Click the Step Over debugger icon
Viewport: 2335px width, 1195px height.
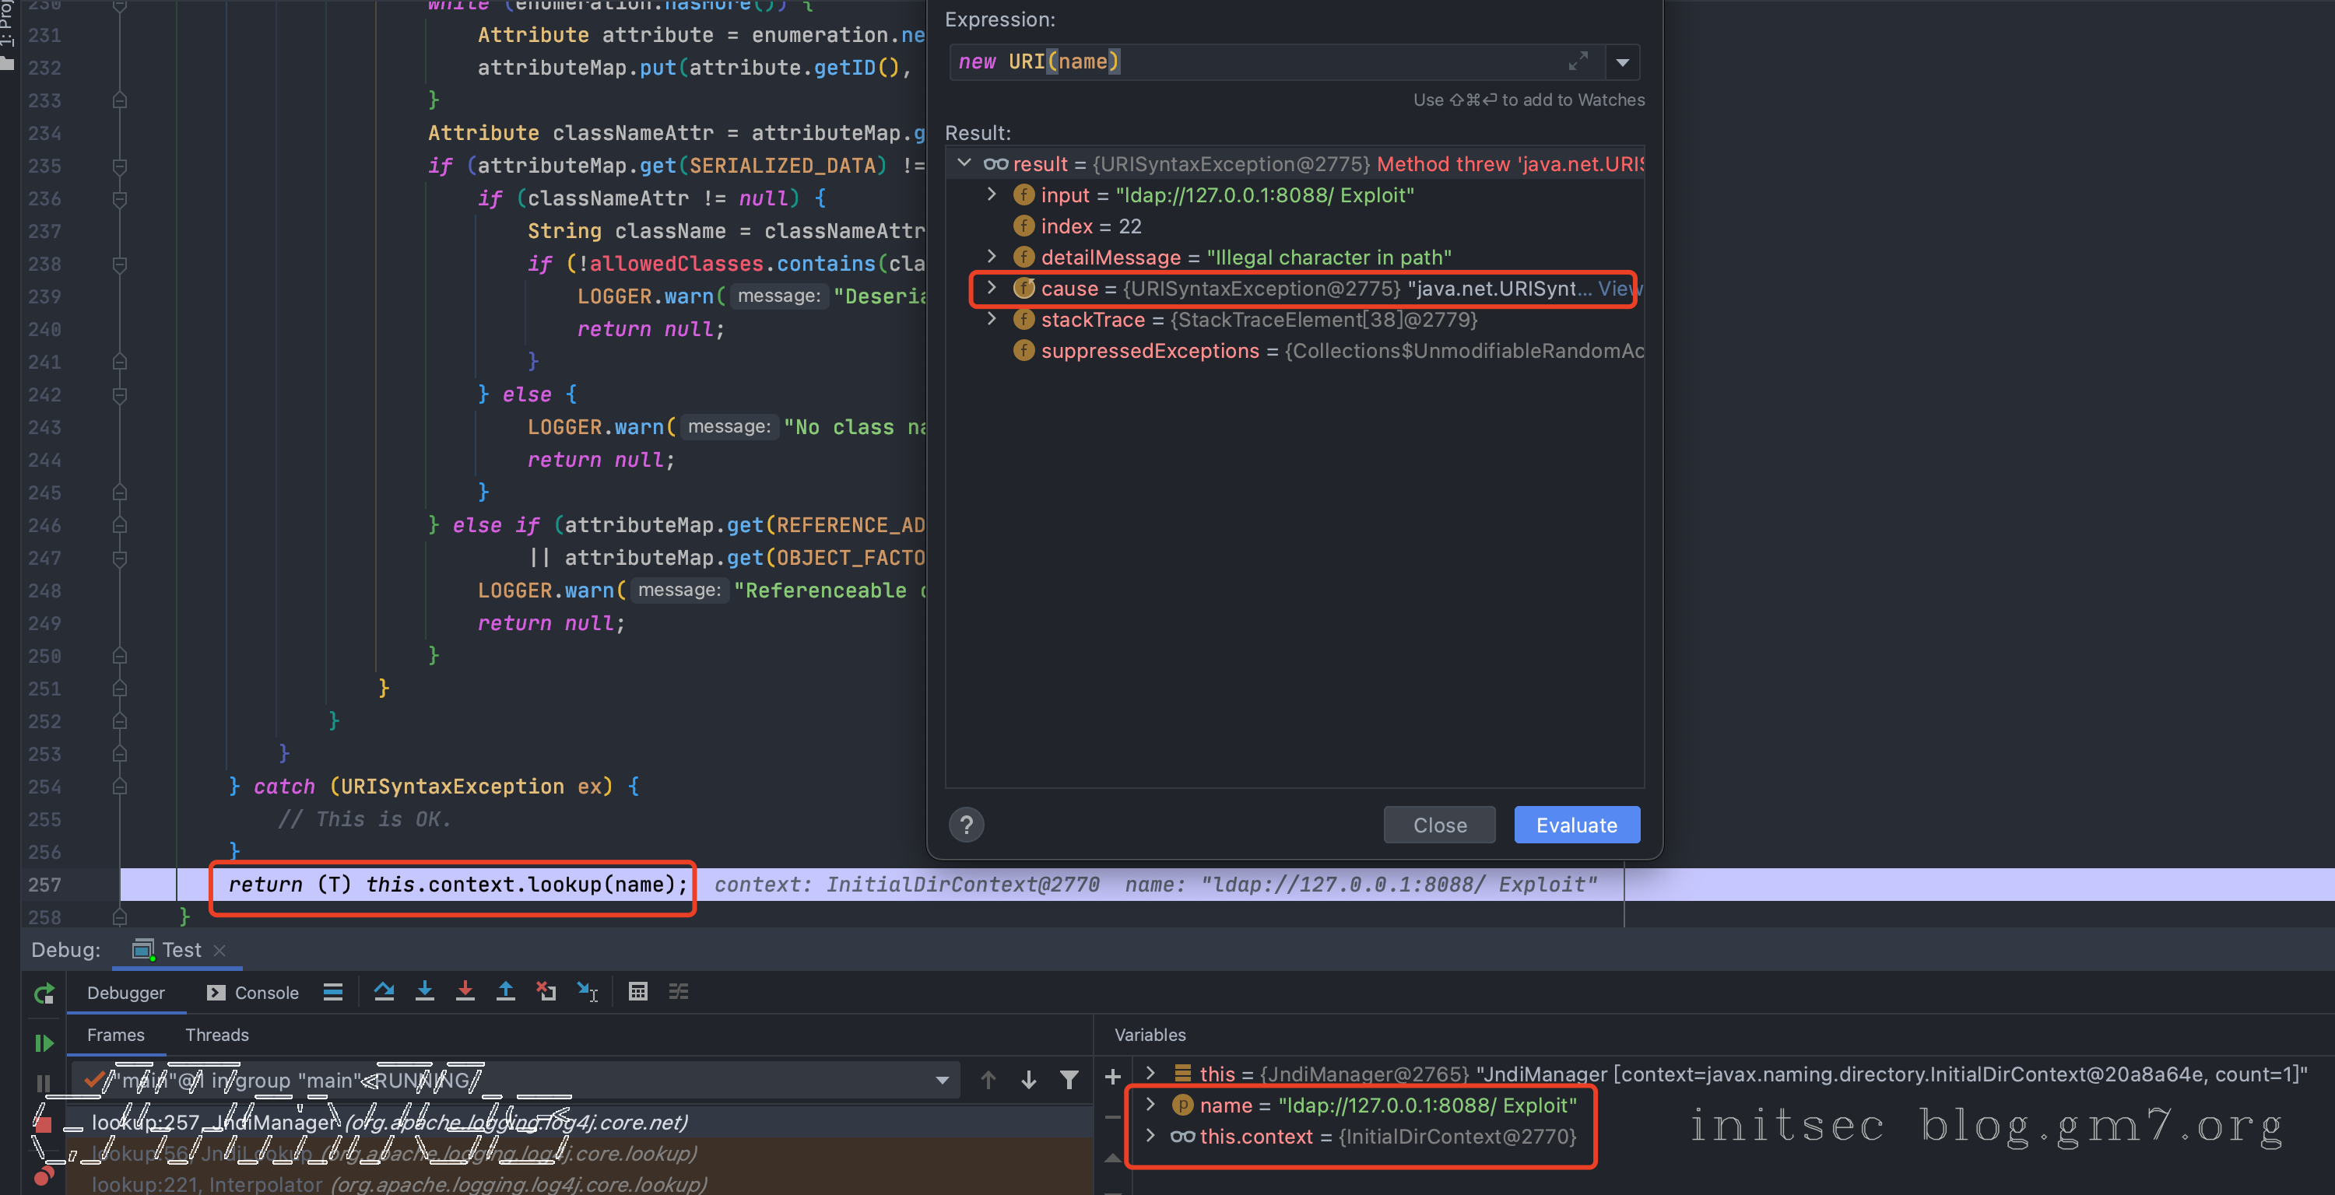pyautogui.click(x=384, y=992)
